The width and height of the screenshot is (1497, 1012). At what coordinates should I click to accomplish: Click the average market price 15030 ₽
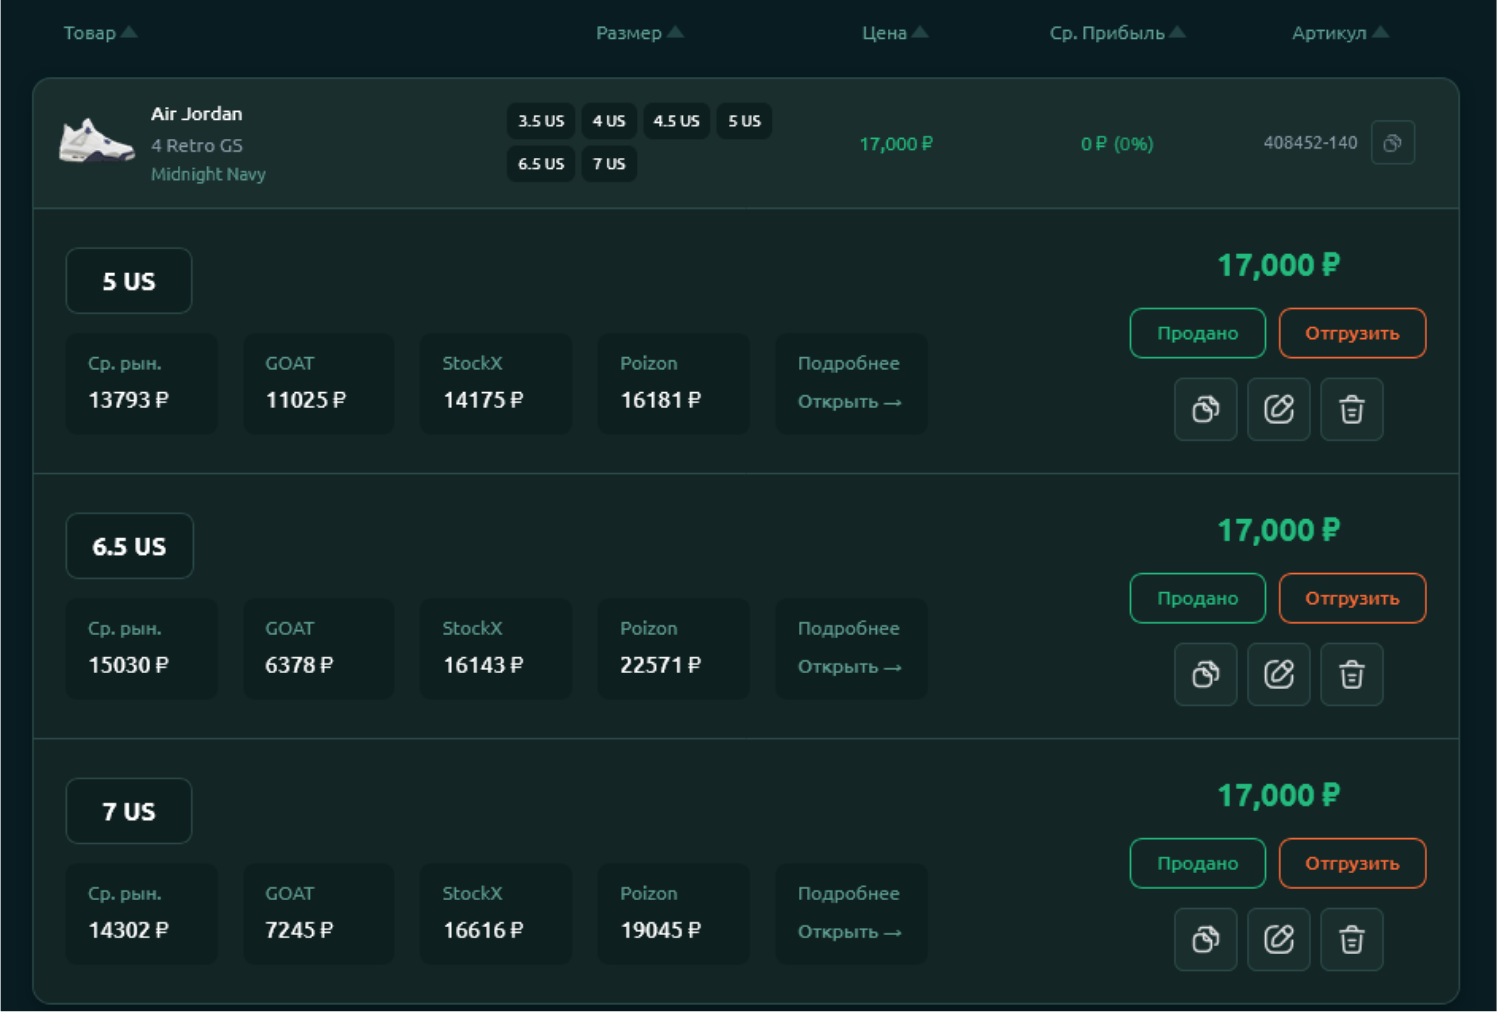(129, 665)
